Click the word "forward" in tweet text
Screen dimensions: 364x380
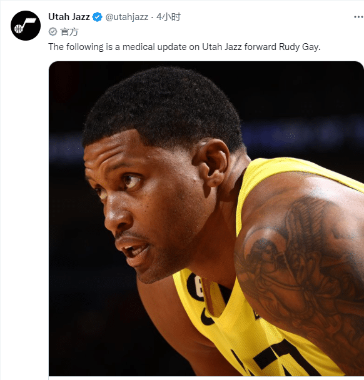pos(260,47)
